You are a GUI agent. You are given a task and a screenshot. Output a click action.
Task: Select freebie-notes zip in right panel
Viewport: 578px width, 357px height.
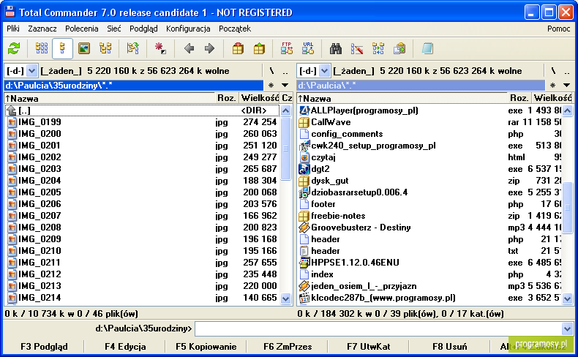click(x=429, y=216)
